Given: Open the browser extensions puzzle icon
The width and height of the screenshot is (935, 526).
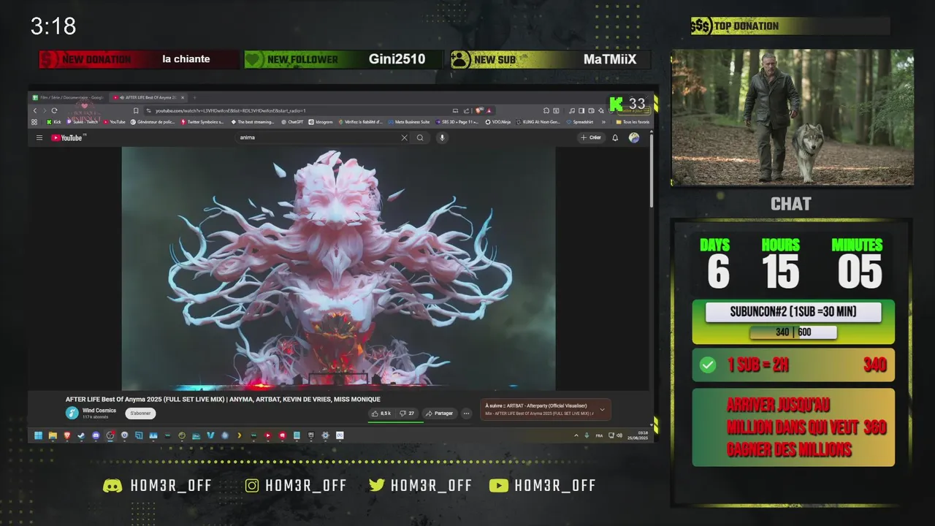Looking at the screenshot, I should pos(546,110).
